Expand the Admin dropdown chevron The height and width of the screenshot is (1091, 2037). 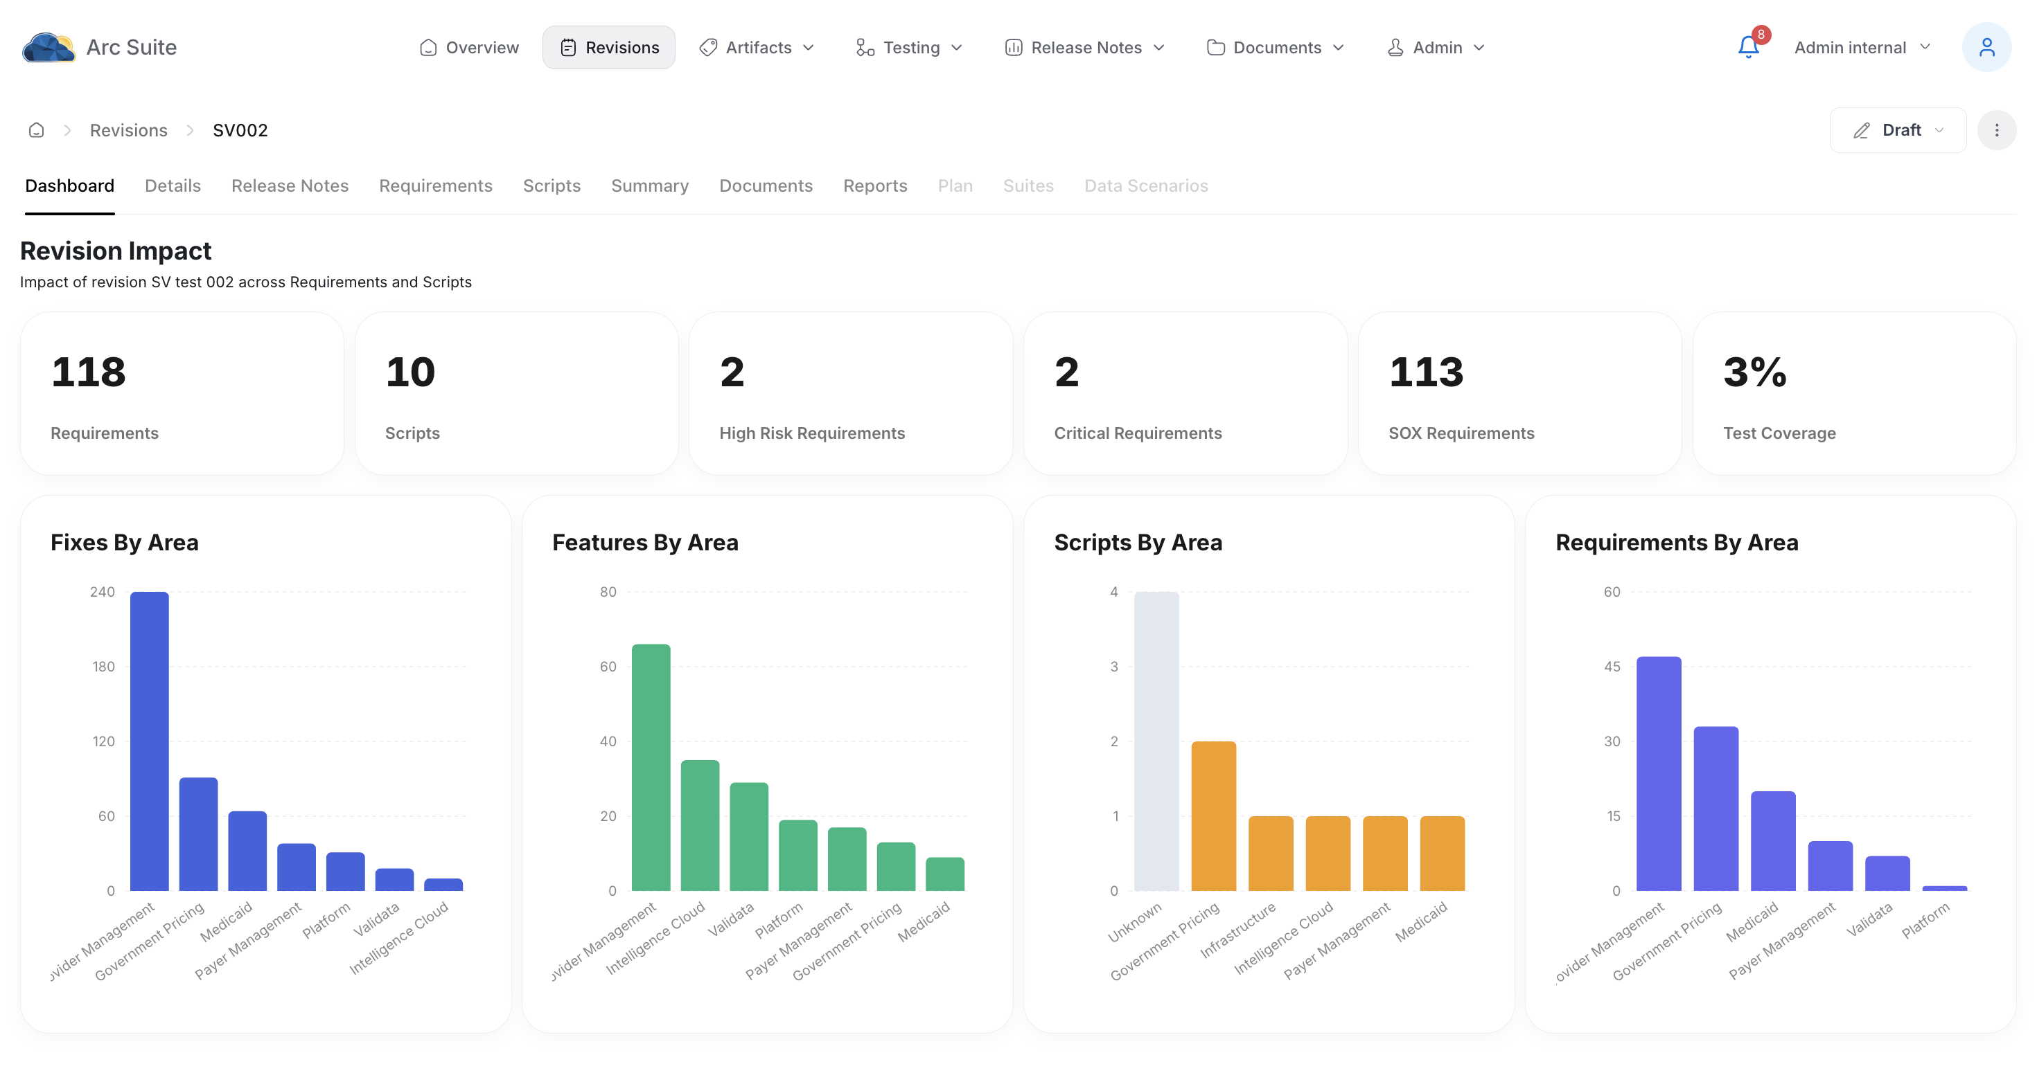(1479, 47)
